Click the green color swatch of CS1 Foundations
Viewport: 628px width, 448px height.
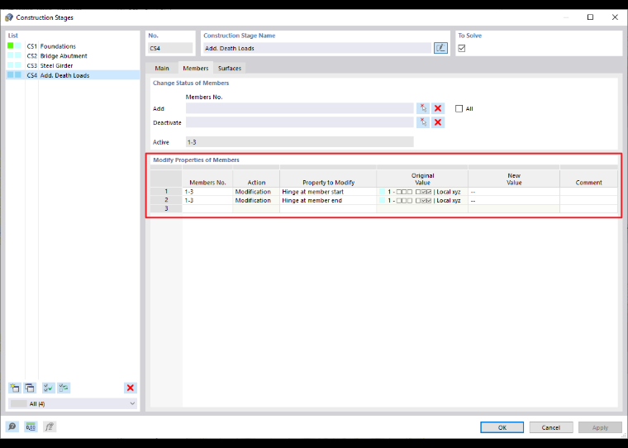point(11,45)
